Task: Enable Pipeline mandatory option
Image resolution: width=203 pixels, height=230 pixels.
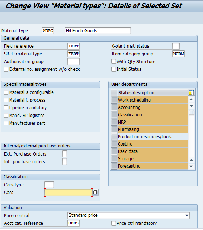Action: coord(6,108)
